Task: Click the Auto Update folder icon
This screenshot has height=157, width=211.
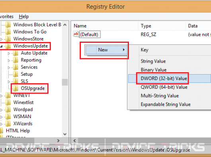Action: (16, 53)
